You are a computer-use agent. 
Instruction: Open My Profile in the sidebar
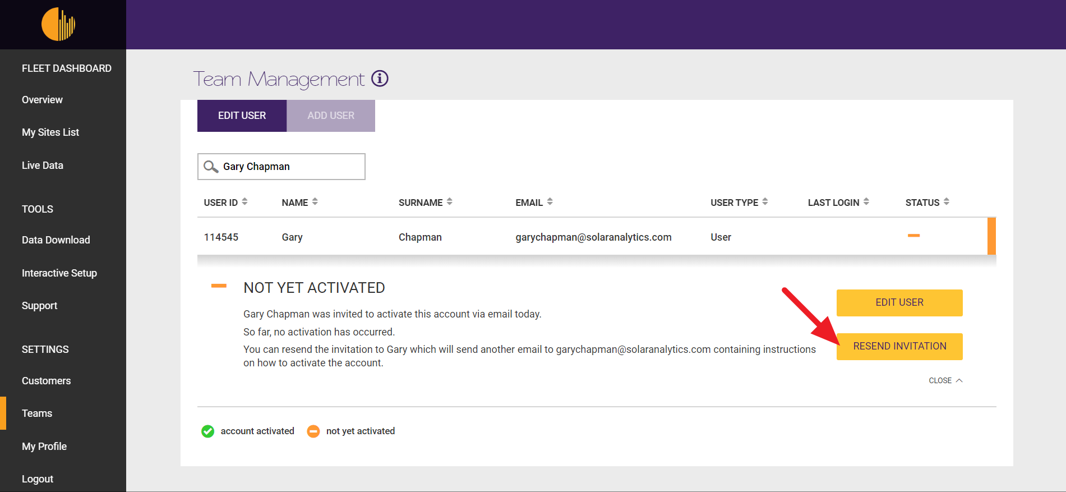(44, 447)
